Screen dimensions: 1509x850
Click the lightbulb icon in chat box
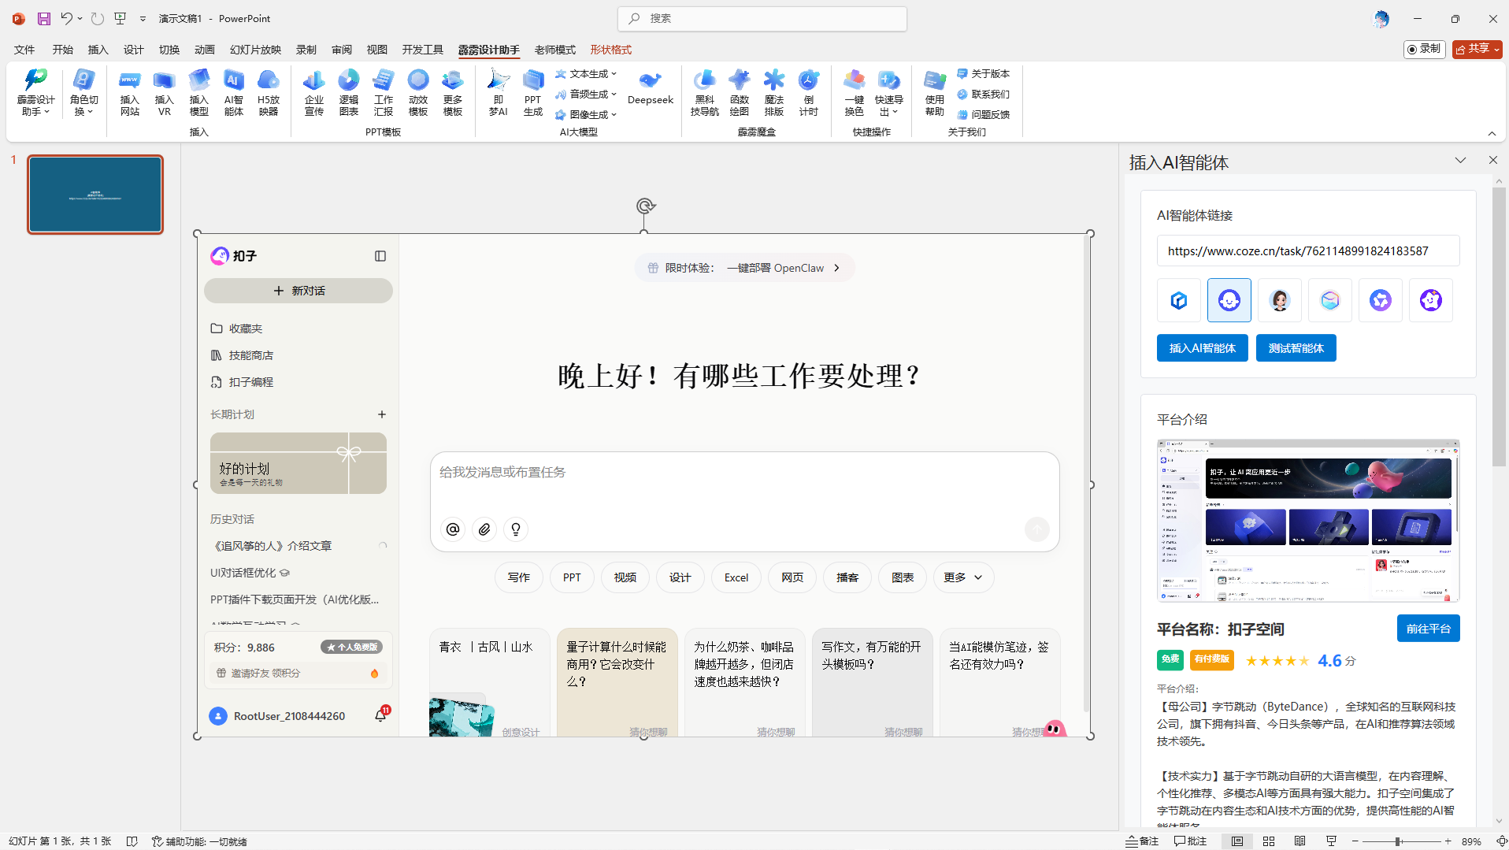coord(516,529)
